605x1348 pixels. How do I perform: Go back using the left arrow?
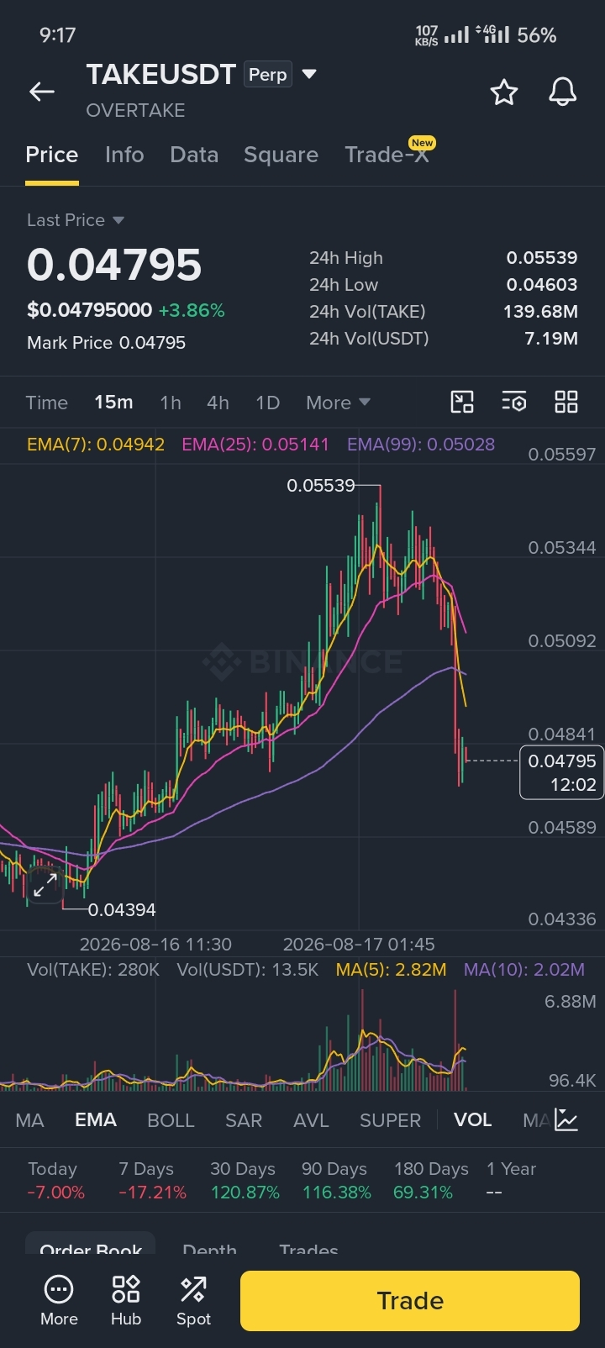tap(42, 92)
